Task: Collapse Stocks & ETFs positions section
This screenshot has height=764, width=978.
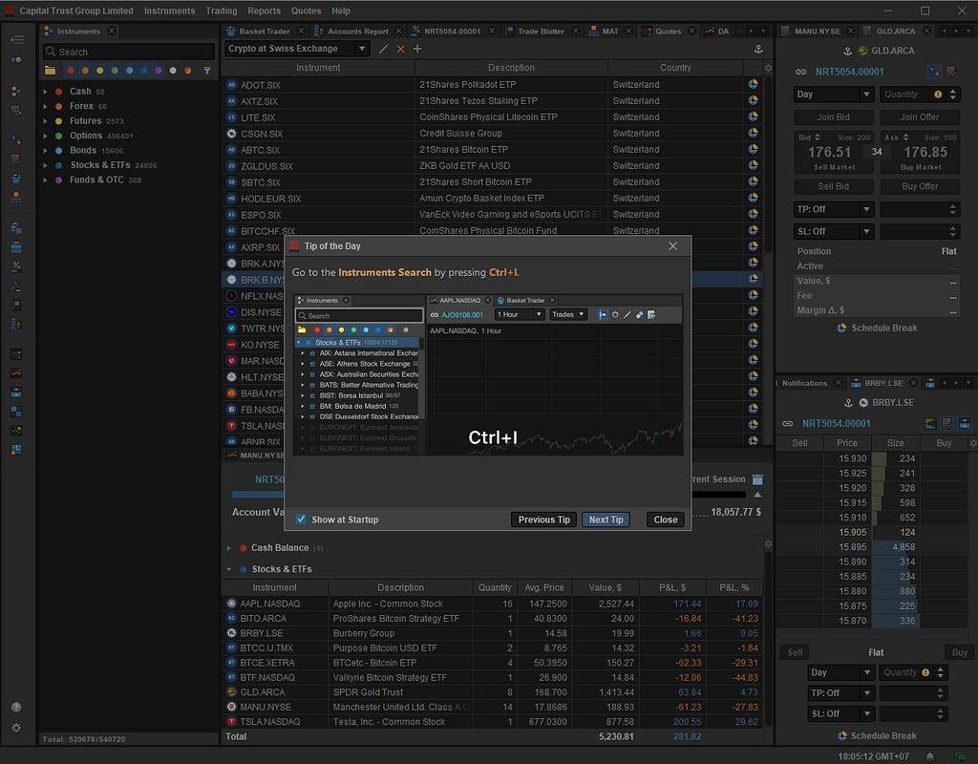Action: point(229,569)
